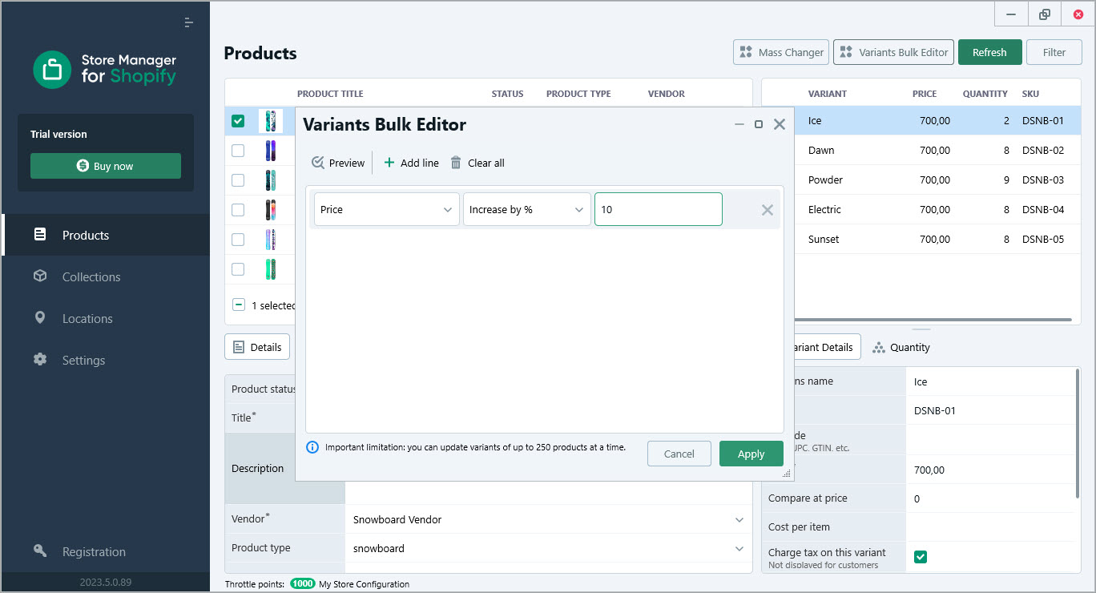Open the Filter panel
Screen dimensions: 1096x593
click(1054, 52)
